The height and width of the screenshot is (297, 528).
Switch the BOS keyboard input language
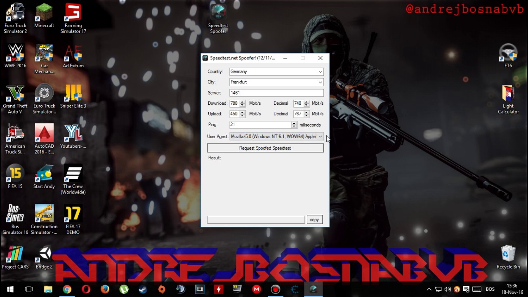click(490, 290)
